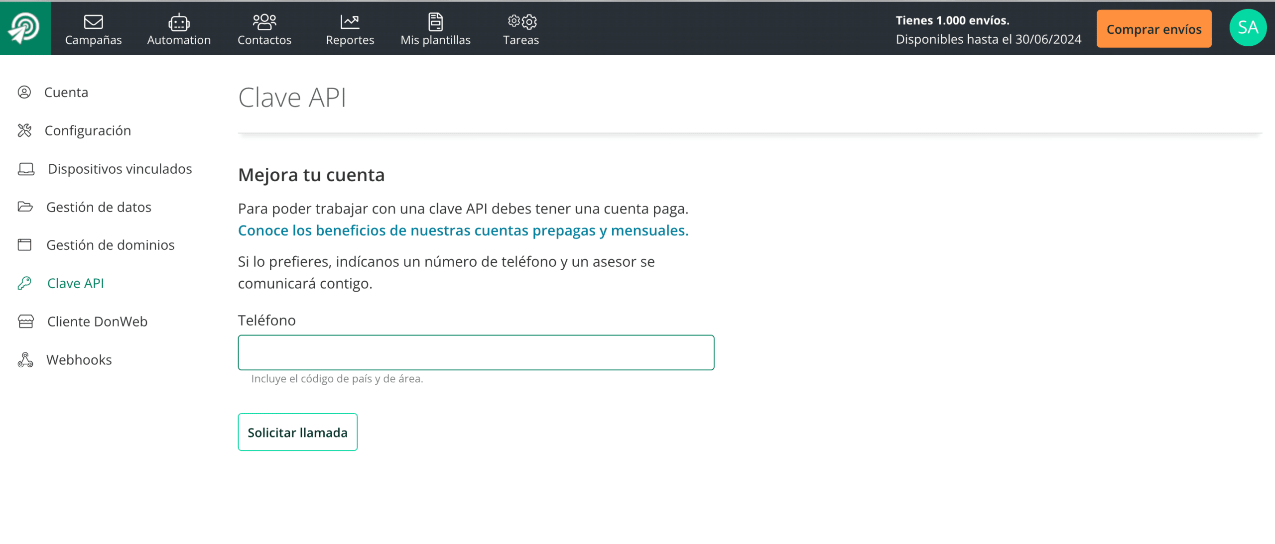Open Mis plantillas document icon
This screenshot has width=1275, height=544.
(435, 22)
